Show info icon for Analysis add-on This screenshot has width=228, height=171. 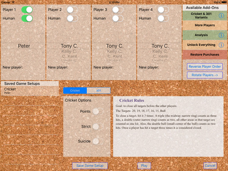[221, 35]
